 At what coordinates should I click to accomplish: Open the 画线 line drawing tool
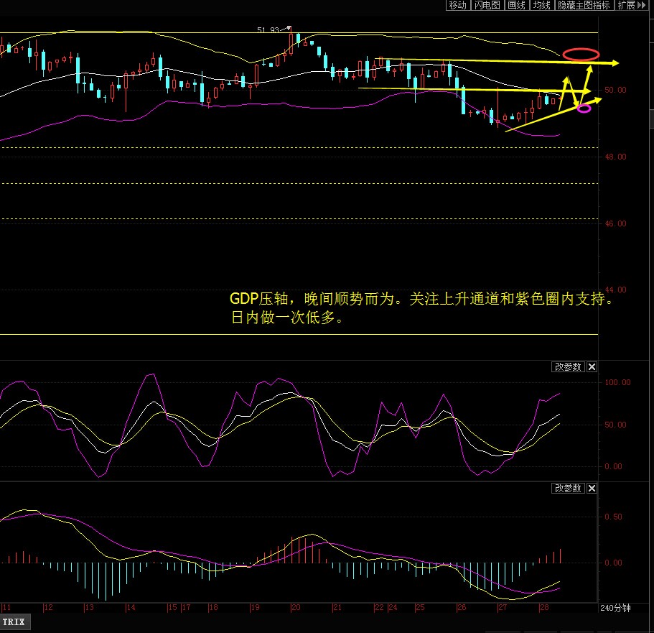pos(516,5)
